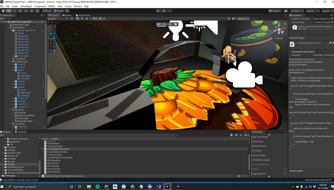Image resolution: width=334 pixels, height=190 pixels.
Task: Open the Layout dropdown
Action: (x=327, y=11)
